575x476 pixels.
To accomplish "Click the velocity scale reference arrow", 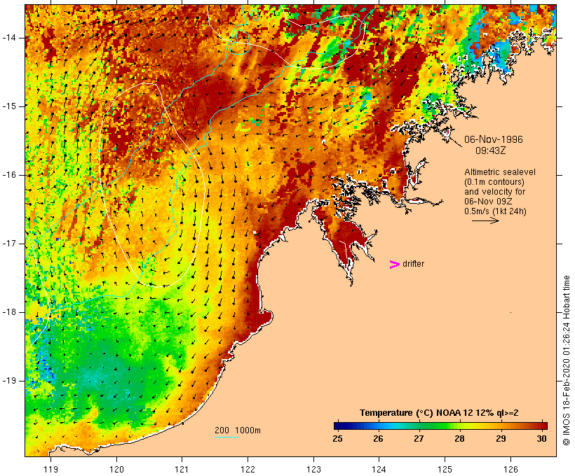I will click(x=485, y=220).
